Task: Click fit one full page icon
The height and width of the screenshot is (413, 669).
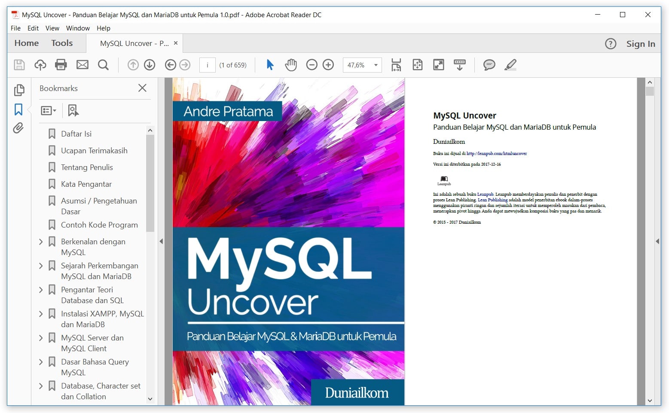Action: pyautogui.click(x=418, y=65)
